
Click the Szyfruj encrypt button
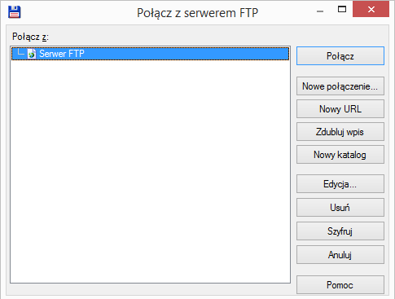tap(340, 231)
